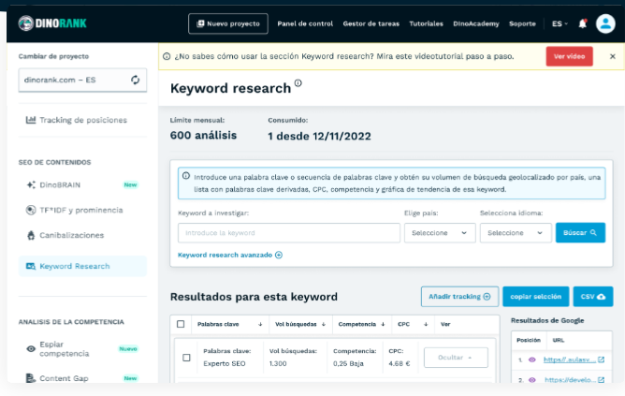Select TF*IDF y prominencia in sidebar
The height and width of the screenshot is (396, 625).
[x=82, y=210]
